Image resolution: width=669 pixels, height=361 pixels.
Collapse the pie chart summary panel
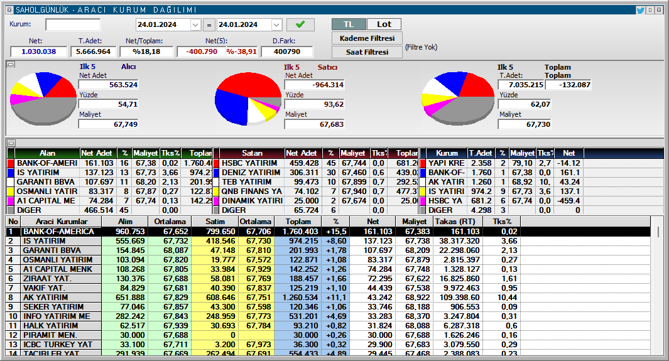pyautogui.click(x=11, y=65)
